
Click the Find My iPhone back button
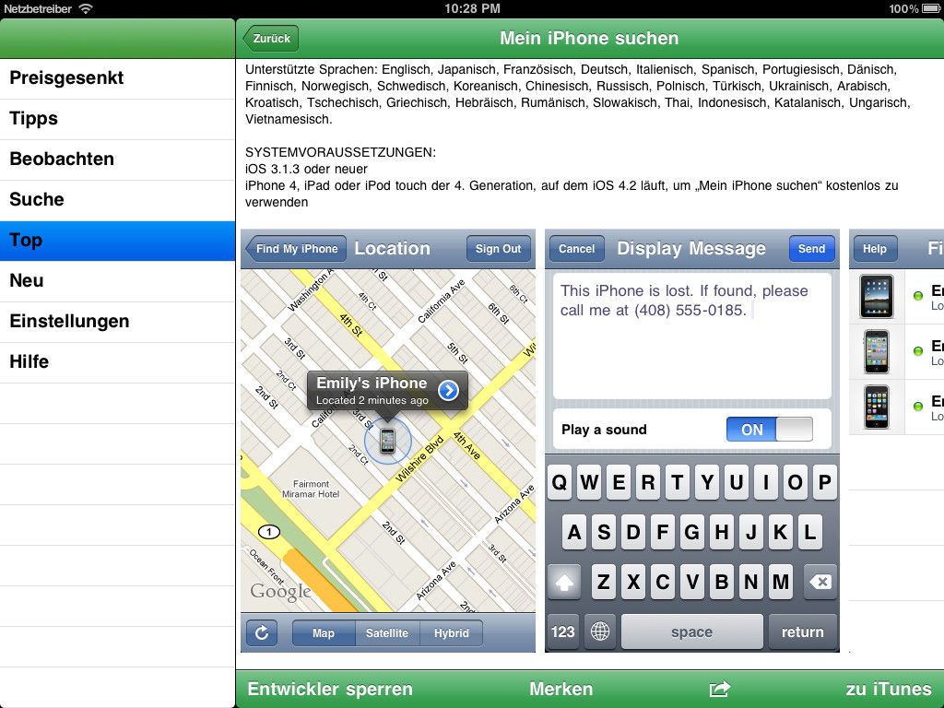[296, 249]
